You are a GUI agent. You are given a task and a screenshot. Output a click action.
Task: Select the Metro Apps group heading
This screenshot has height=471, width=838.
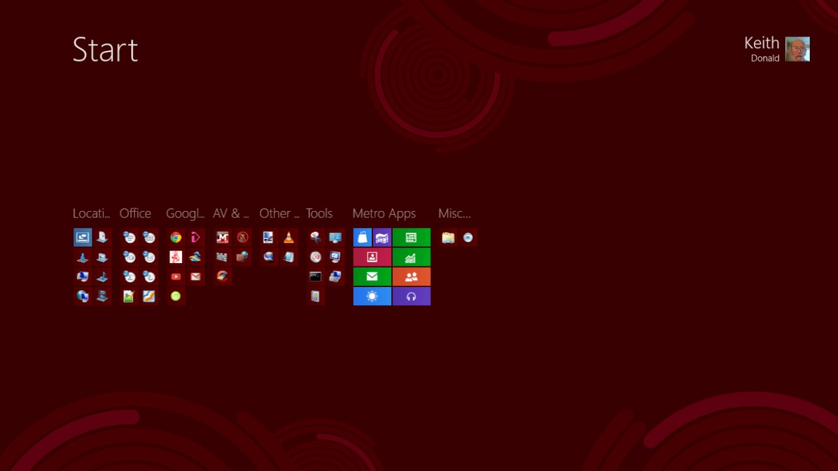coord(384,214)
